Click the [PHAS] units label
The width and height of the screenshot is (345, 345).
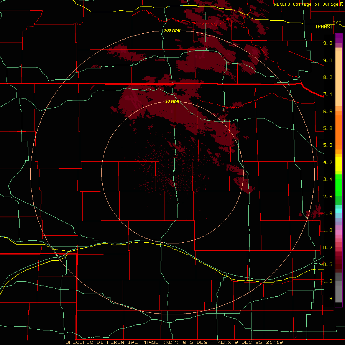324,26
